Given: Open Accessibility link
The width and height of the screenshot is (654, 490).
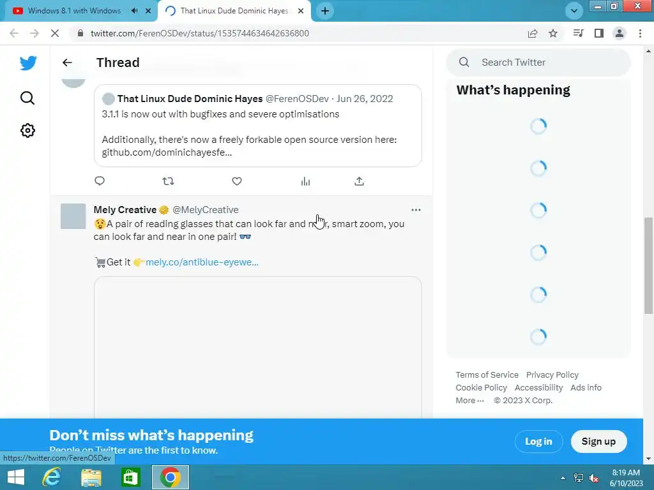Looking at the screenshot, I should coord(538,387).
